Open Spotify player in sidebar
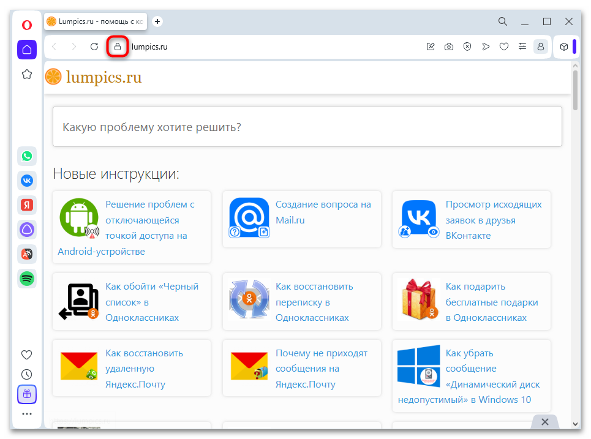This screenshot has height=439, width=591. tap(27, 279)
